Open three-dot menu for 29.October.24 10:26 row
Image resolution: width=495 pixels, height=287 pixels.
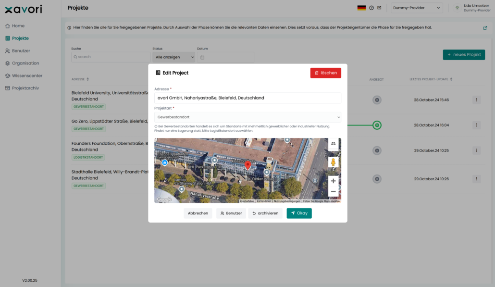click(477, 179)
